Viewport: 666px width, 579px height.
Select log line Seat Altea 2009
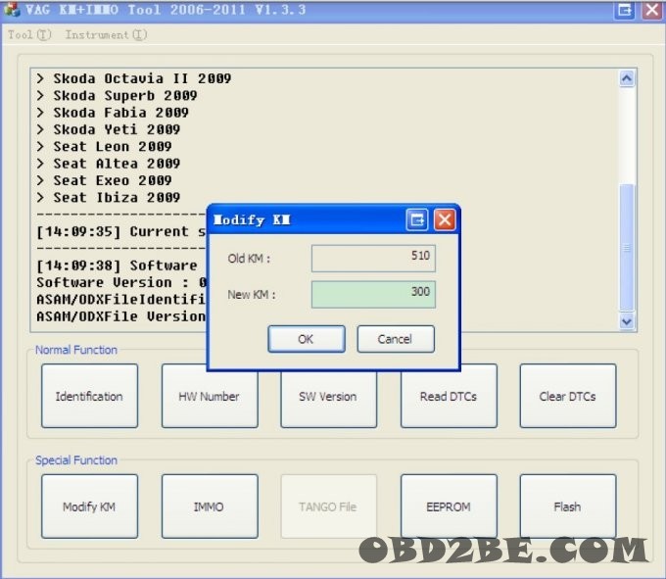(x=109, y=164)
